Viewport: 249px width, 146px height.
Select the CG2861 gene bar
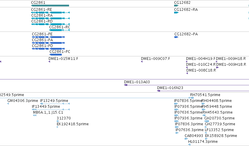[x=50, y=6]
